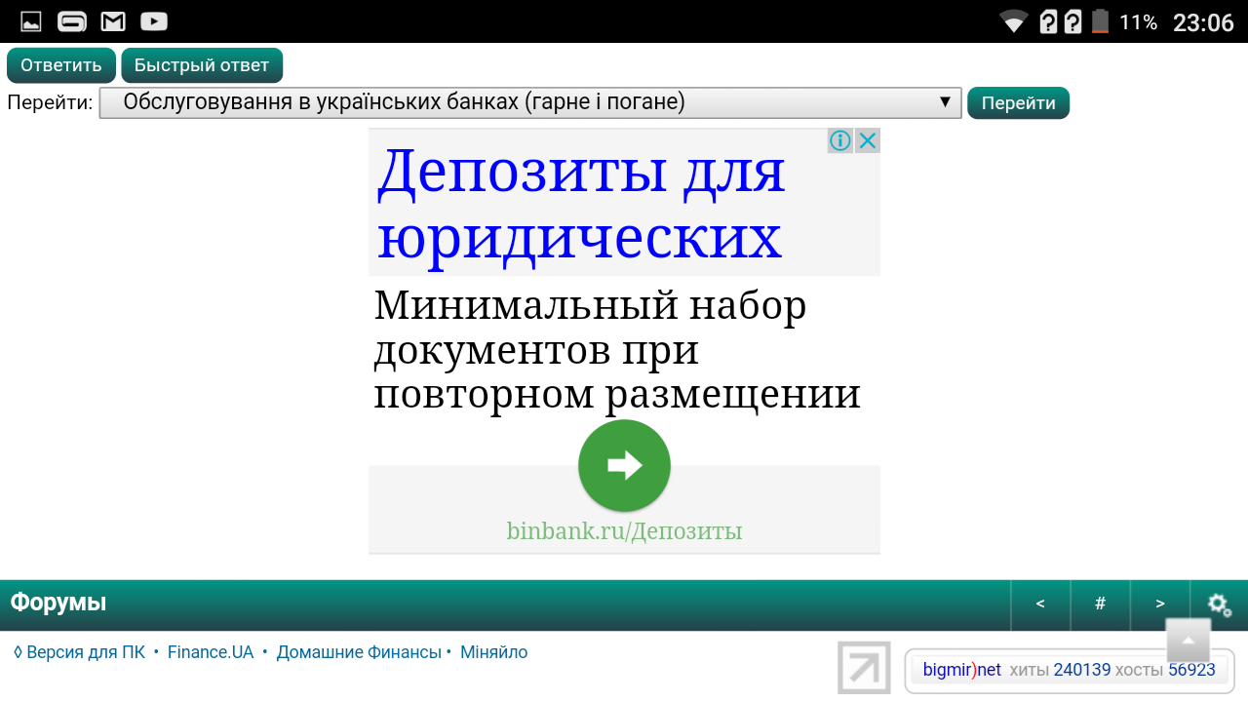Expand the forum jump dropdown list
The height and width of the screenshot is (702, 1248).
click(530, 102)
